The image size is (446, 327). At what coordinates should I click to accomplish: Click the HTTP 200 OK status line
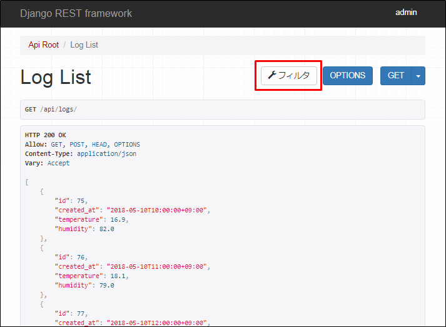45,135
